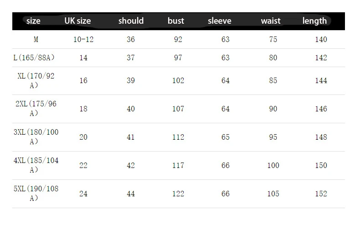Select the M size row label
Image resolution: width=360 pixels, height=252 pixels.
(36, 40)
